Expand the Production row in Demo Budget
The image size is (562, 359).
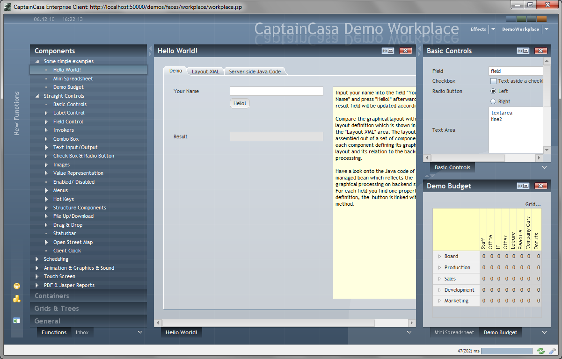[439, 268]
